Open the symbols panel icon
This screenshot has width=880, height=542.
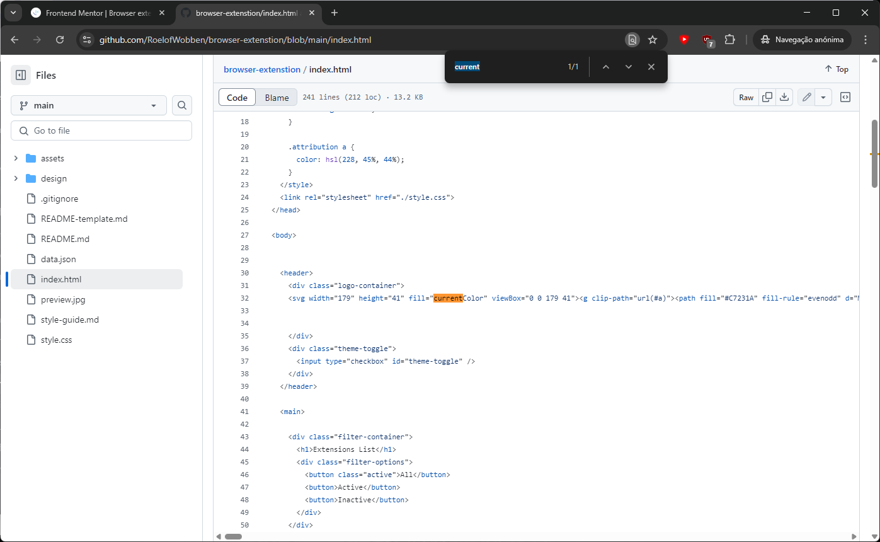click(x=846, y=97)
